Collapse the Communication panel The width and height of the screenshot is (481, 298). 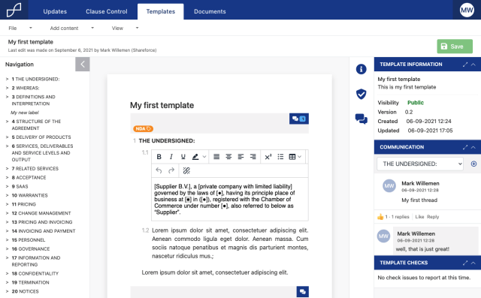point(473,147)
